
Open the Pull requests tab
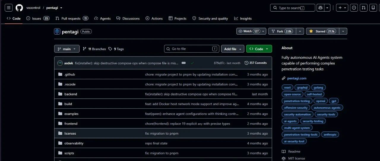(x=72, y=18)
